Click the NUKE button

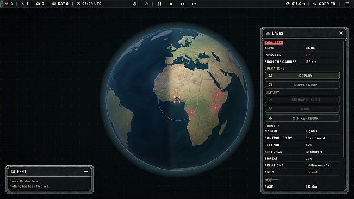pyautogui.click(x=302, y=109)
